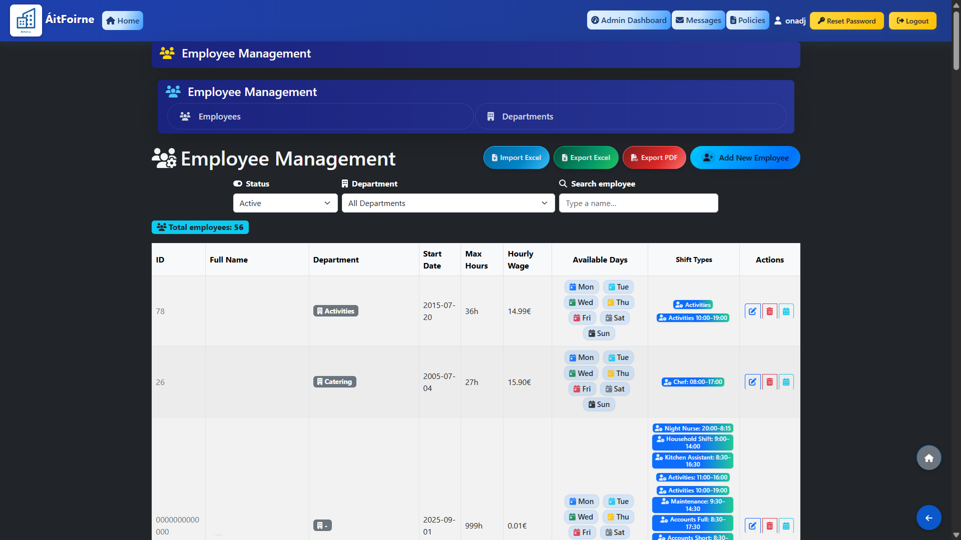Delete employee 26 using trash icon
This screenshot has width=961, height=540.
pos(769,382)
